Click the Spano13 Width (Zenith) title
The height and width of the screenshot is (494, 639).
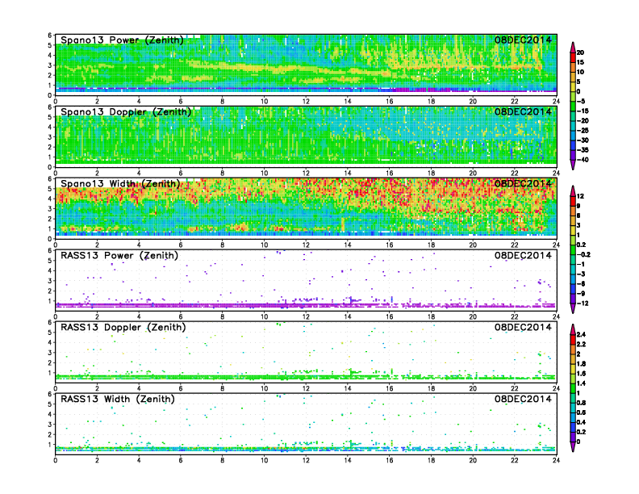coord(122,184)
